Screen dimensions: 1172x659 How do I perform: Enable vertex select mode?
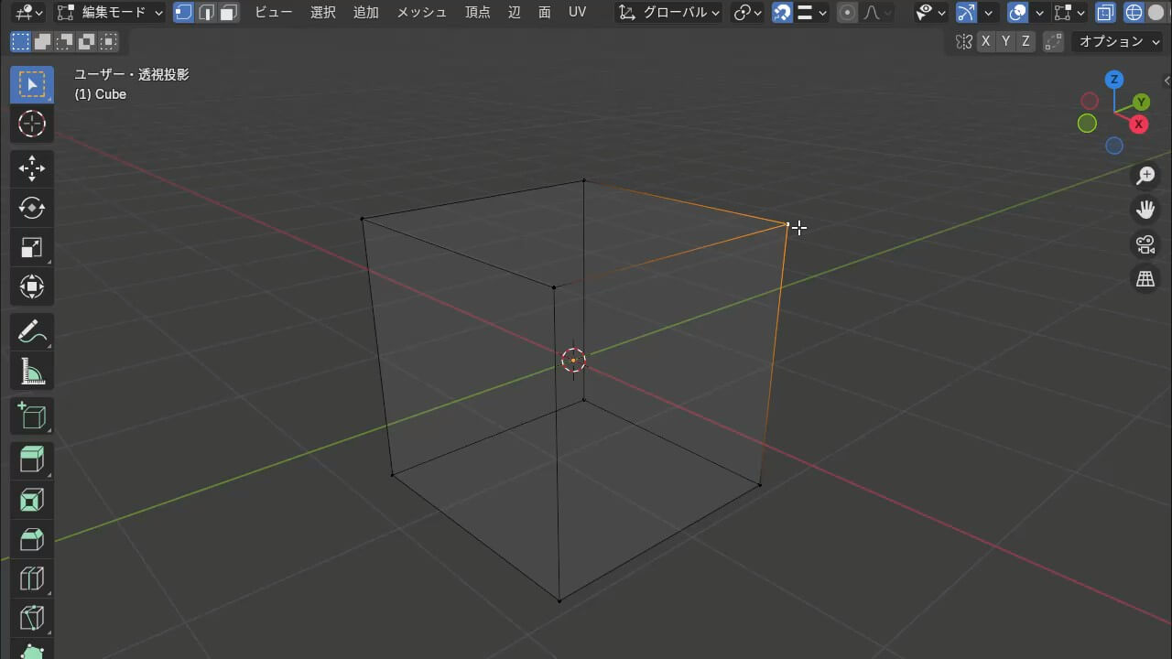click(184, 13)
